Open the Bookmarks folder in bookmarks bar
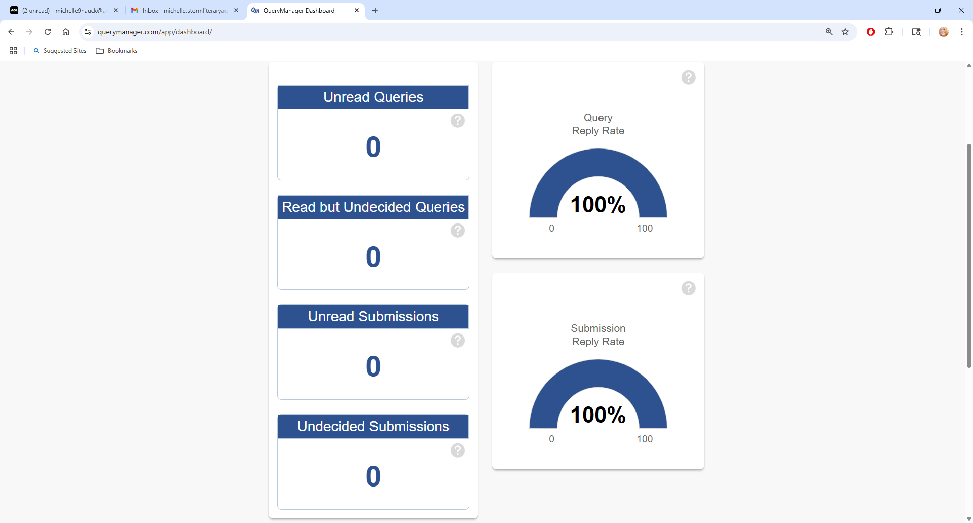Viewport: 973px width, 523px height. click(x=117, y=51)
